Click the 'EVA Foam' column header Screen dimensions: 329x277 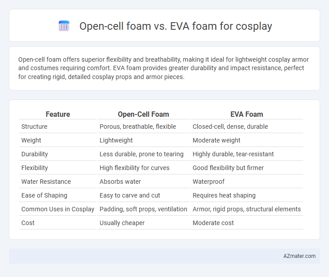247,114
